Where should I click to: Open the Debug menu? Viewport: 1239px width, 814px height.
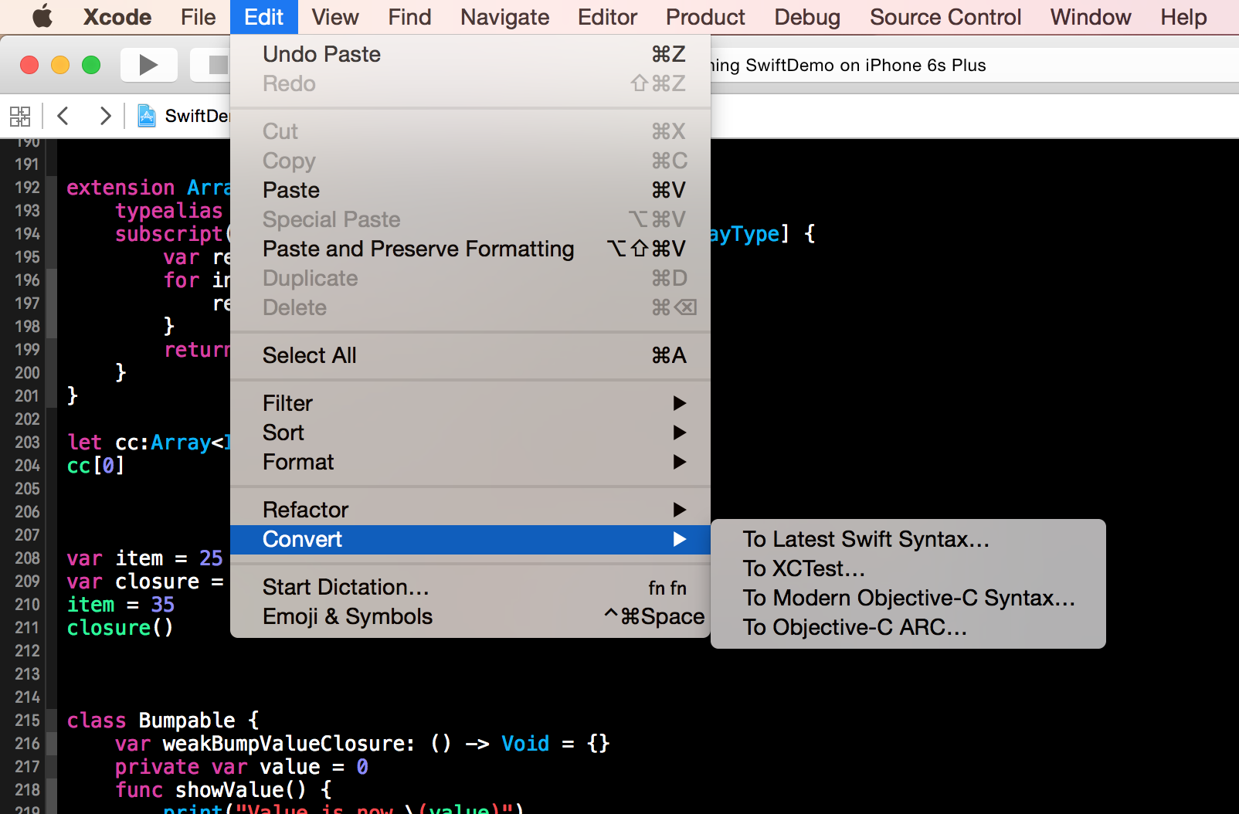[x=807, y=17]
